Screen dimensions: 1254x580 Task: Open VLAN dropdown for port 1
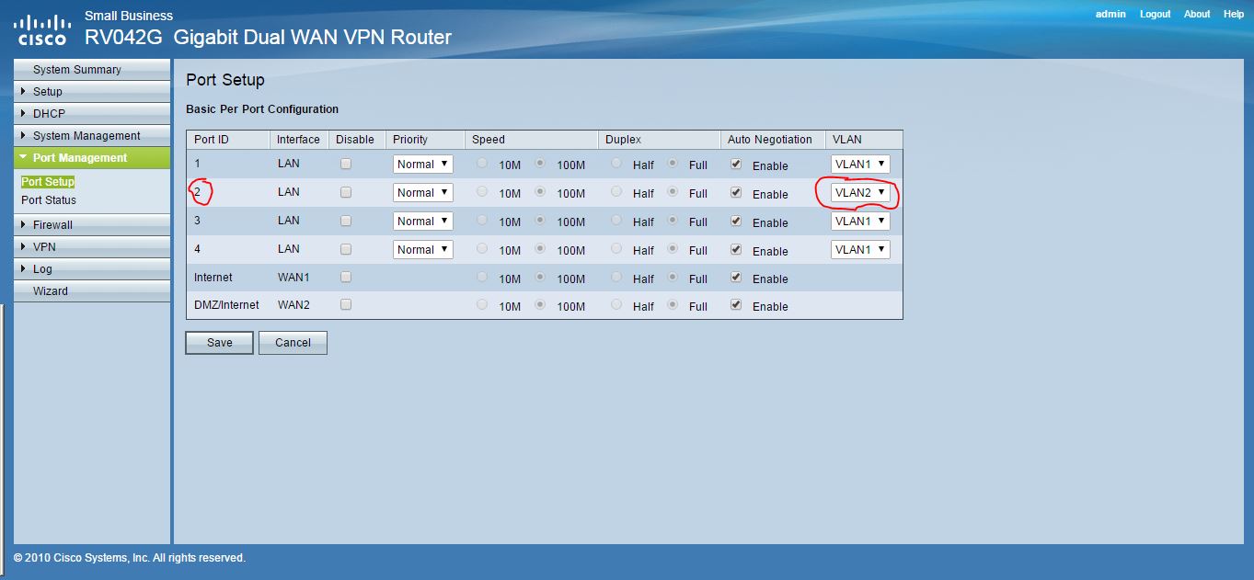(860, 165)
